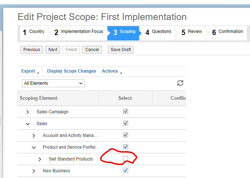Viewport: 250px width, 178px height.
Task: Go to step 4 Questions
Action: tap(158, 32)
